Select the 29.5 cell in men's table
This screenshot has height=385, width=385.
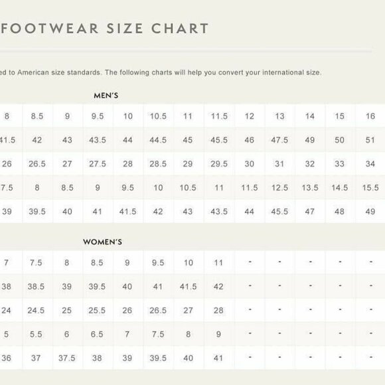point(219,163)
